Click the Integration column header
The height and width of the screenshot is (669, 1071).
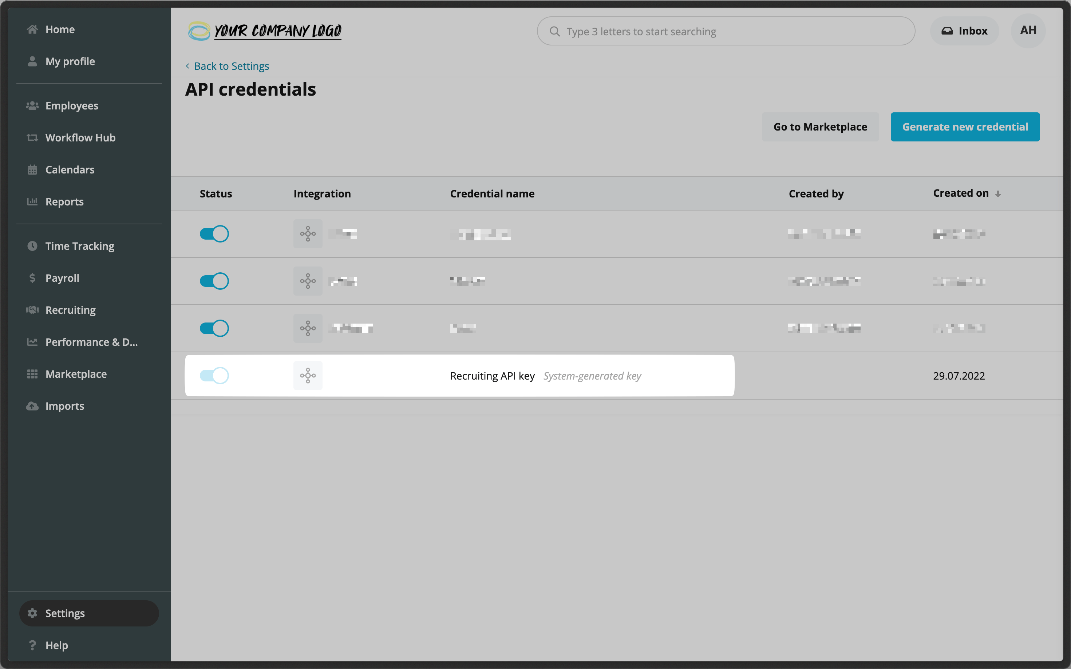point(322,194)
